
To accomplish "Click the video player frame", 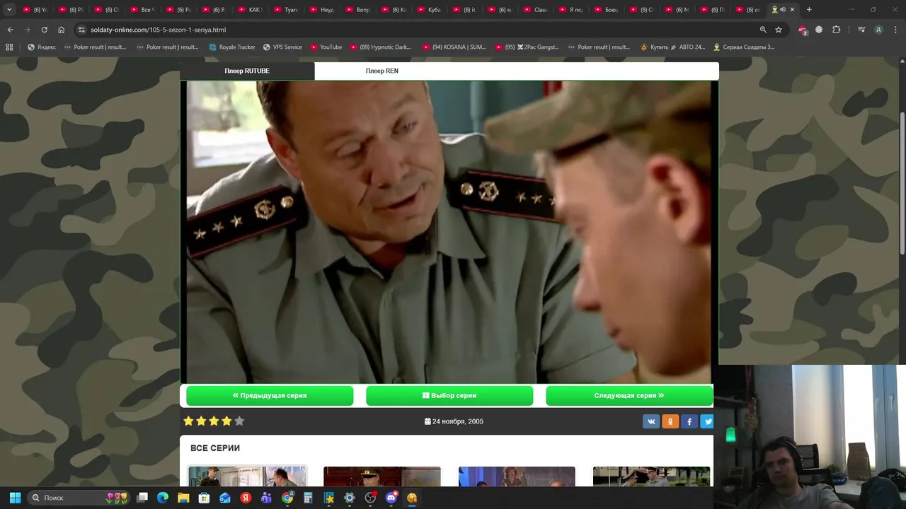I will pos(449,232).
